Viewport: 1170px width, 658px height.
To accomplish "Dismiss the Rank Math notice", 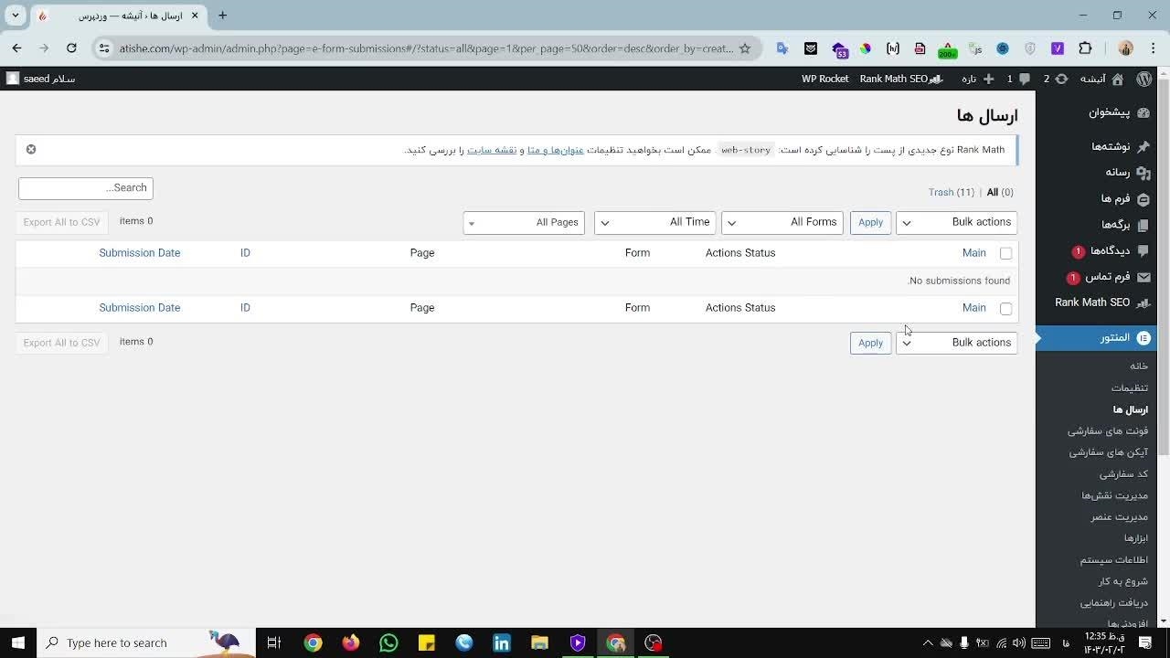I will coord(31,149).
